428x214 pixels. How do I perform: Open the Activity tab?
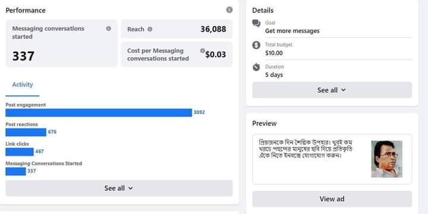pos(23,84)
